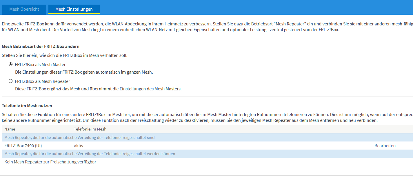Image resolution: width=413 pixels, height=177 pixels.
Task: Click the 'freigeschaltet werden können' group row
Action: coord(208,154)
